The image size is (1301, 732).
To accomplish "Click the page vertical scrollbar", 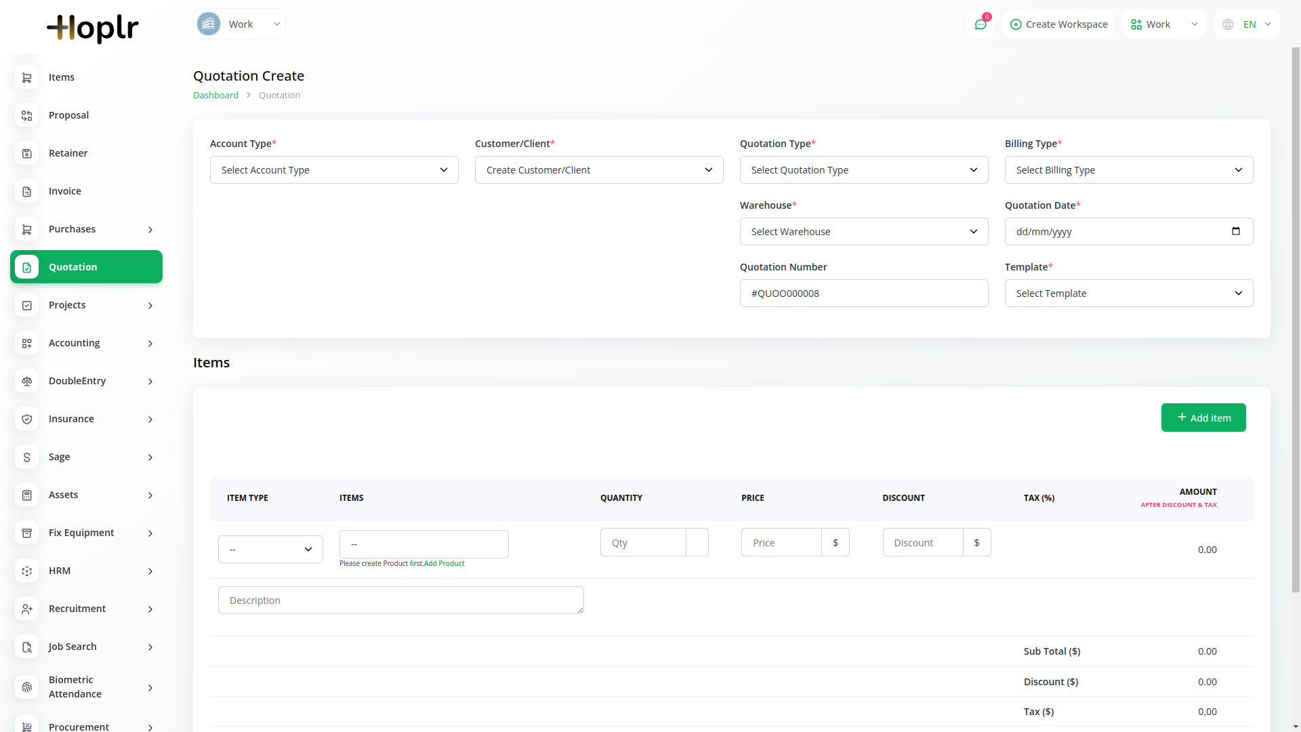I will 1296,319.
